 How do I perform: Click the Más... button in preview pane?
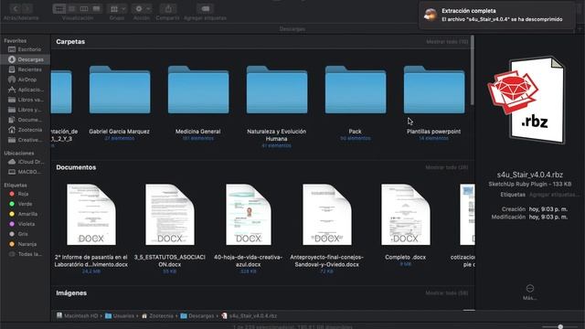(530, 292)
